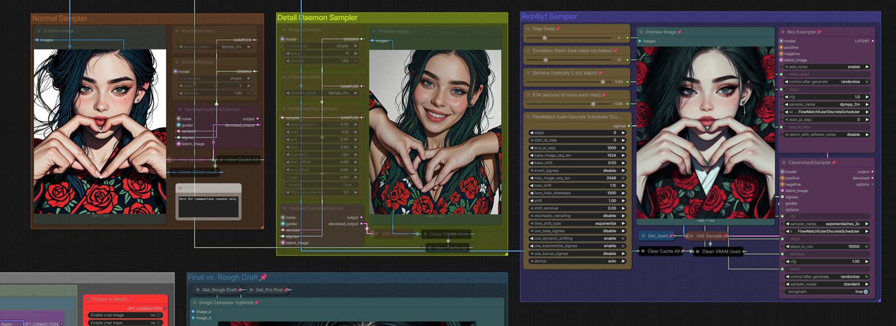The width and height of the screenshot is (896, 326).
Task: Open the time_shift_type exponential dropdown
Action: pos(577,223)
